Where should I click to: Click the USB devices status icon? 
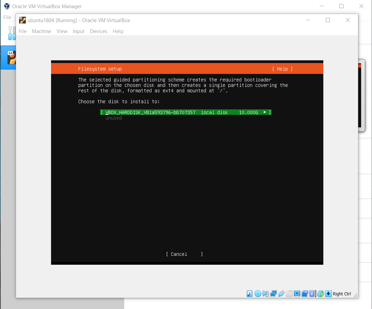point(281,294)
